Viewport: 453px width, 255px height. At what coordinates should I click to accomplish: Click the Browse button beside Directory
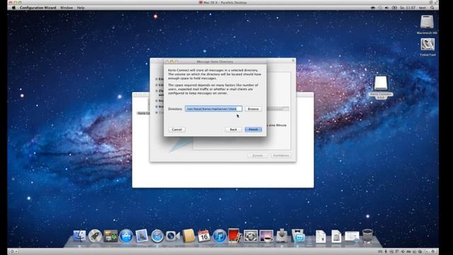click(x=253, y=109)
